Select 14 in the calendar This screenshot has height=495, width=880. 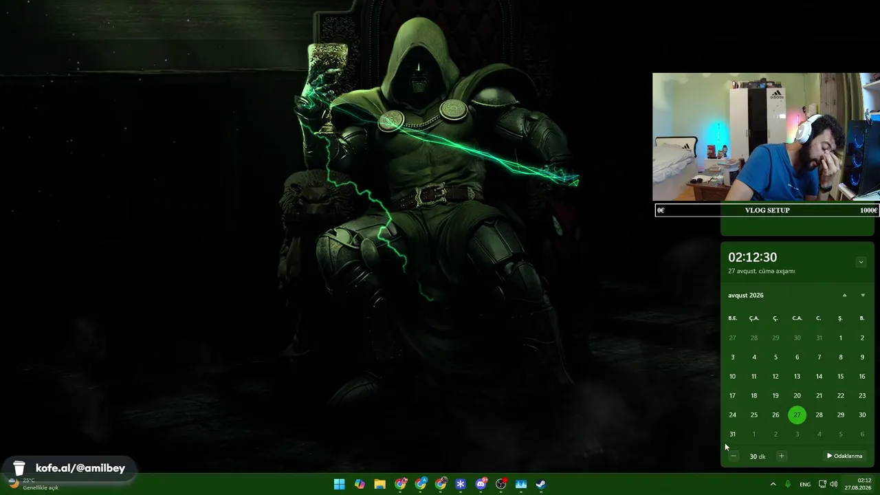click(819, 376)
